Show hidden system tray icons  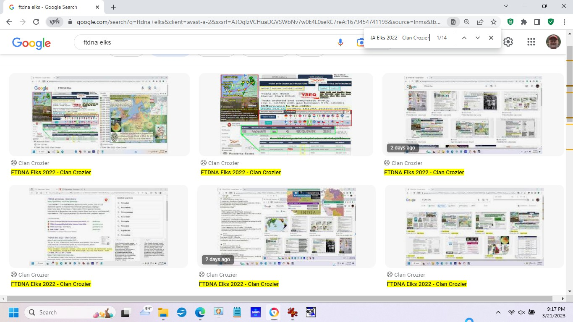[x=498, y=312]
